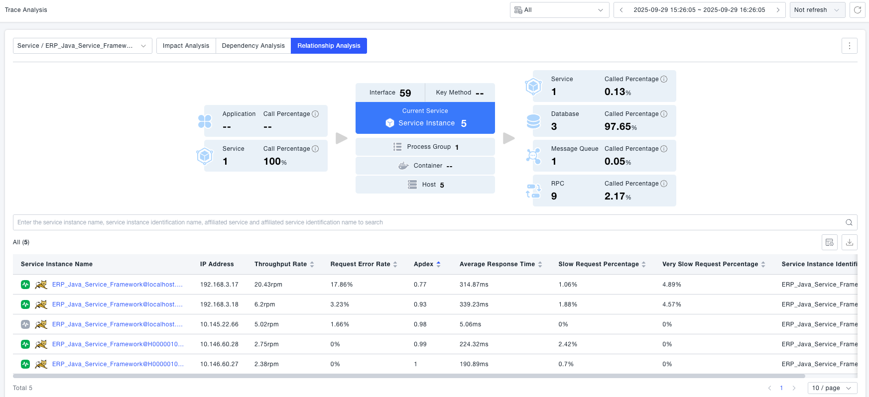Open the three-dot more options menu

(849, 46)
